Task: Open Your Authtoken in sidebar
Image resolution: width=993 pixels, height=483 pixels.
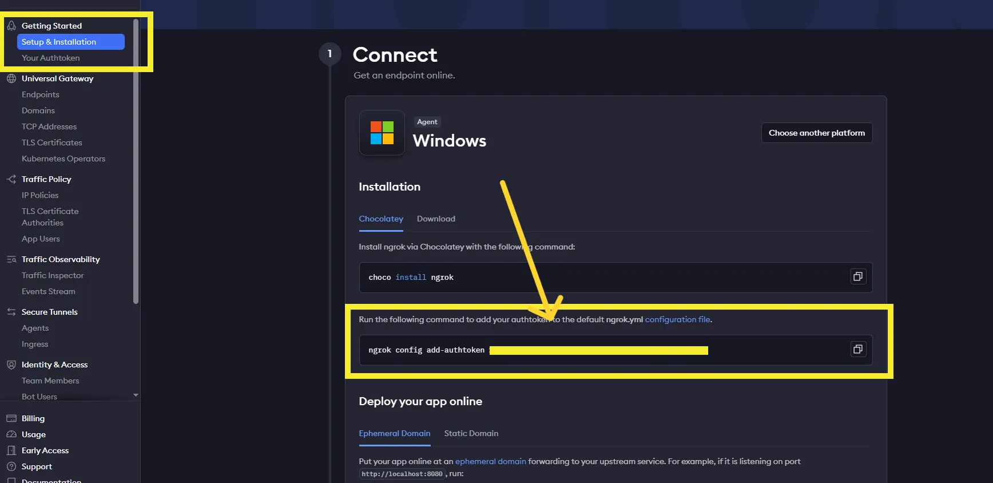Action: [50, 58]
